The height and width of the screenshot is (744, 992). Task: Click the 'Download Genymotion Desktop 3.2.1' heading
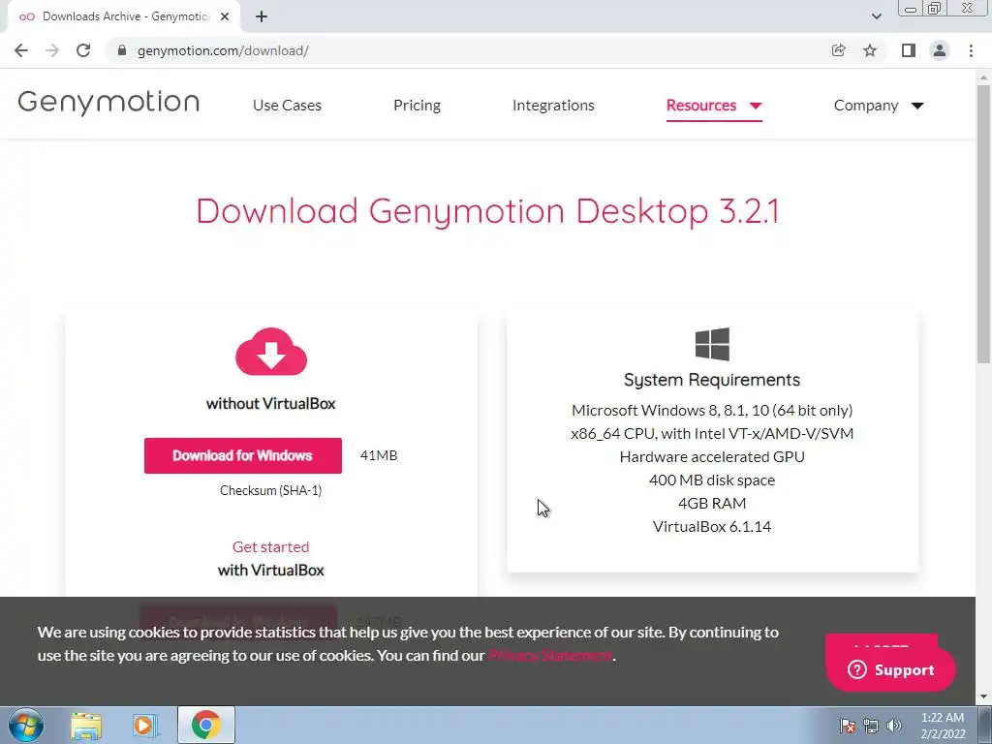487,211
